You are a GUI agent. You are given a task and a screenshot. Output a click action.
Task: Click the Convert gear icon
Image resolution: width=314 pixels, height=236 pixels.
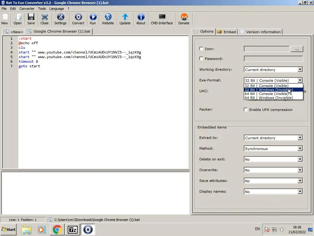pyautogui.click(x=78, y=17)
